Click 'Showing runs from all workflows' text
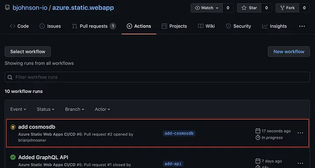This screenshot has height=168, width=315. point(39,63)
